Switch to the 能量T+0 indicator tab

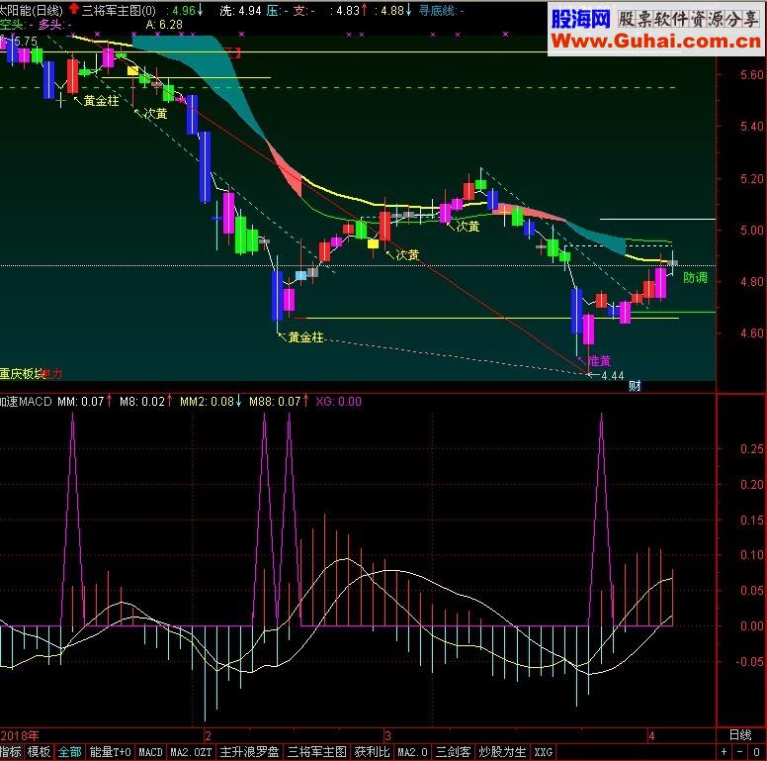pos(110,752)
